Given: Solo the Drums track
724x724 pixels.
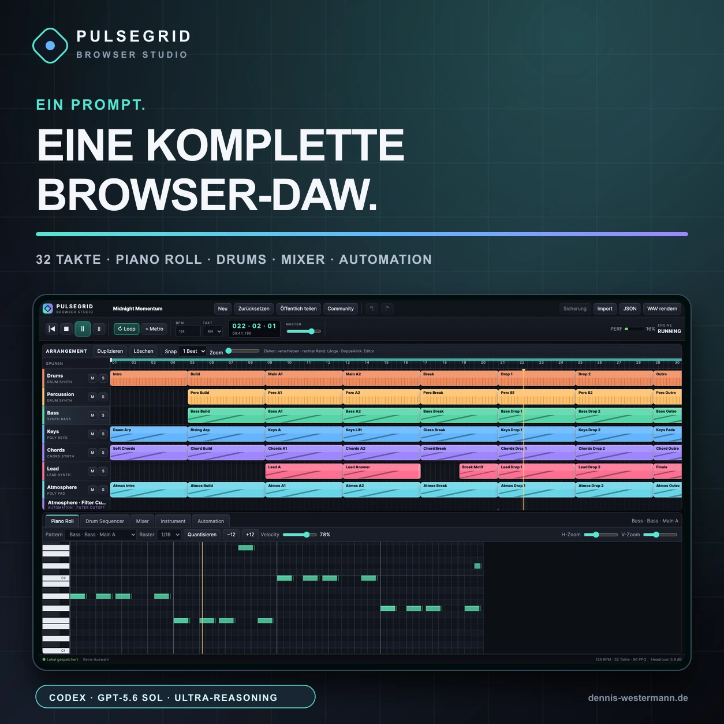Looking at the screenshot, I should pyautogui.click(x=103, y=378).
